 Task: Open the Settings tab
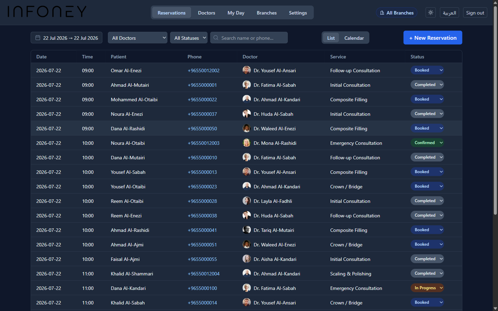point(298,13)
